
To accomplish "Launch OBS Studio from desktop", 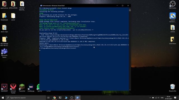I will [173, 5].
